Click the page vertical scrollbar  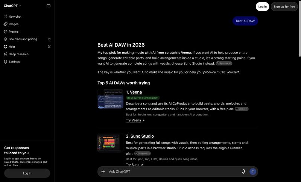pyautogui.click(x=300, y=29)
